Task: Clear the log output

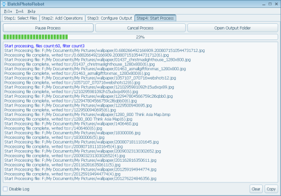Action: point(256,189)
